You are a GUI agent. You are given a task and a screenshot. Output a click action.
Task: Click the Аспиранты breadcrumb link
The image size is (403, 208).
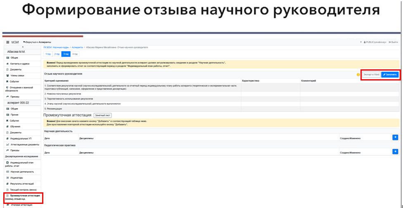(x=77, y=47)
